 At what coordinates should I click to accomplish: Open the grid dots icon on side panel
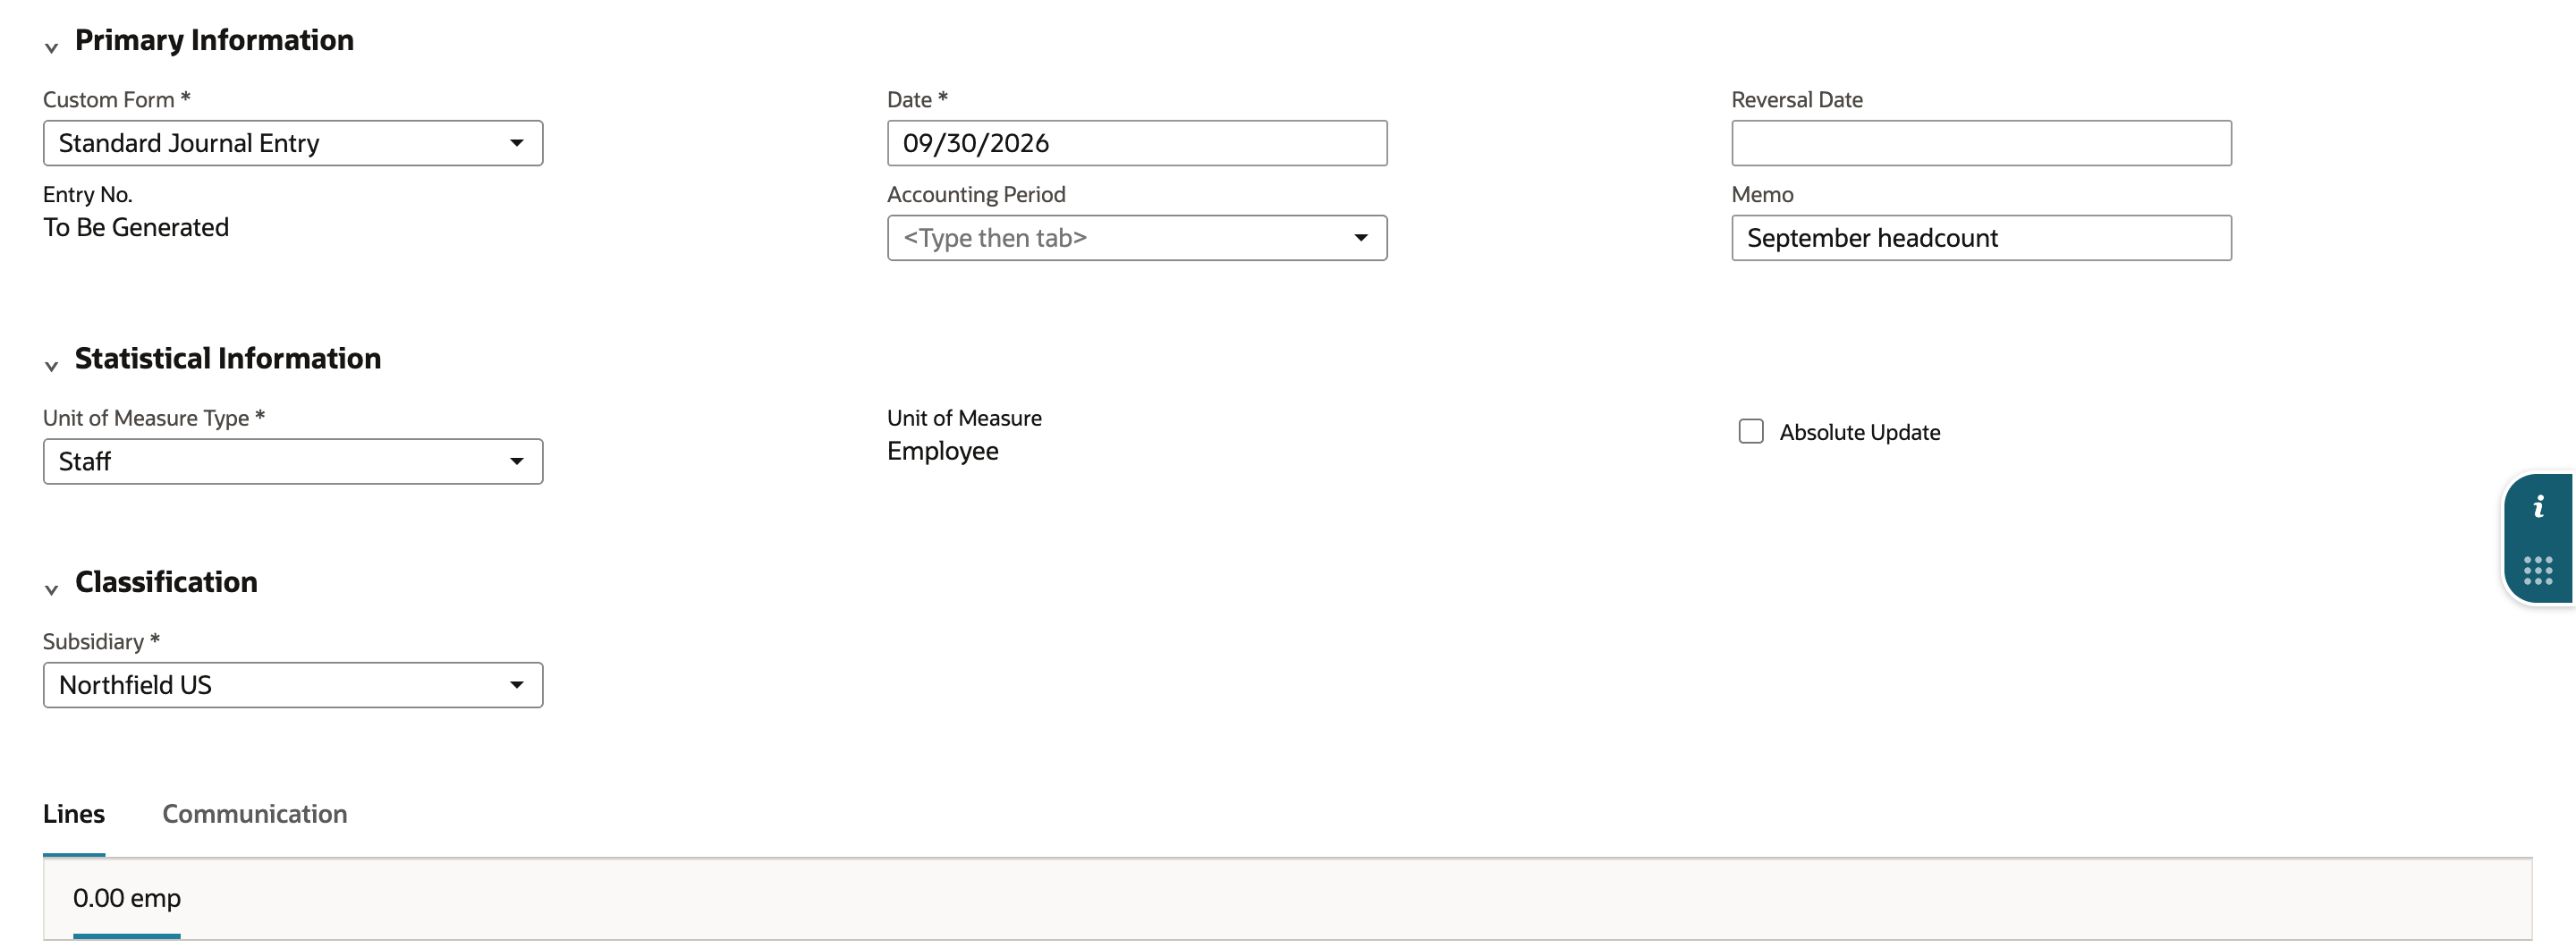2538,571
